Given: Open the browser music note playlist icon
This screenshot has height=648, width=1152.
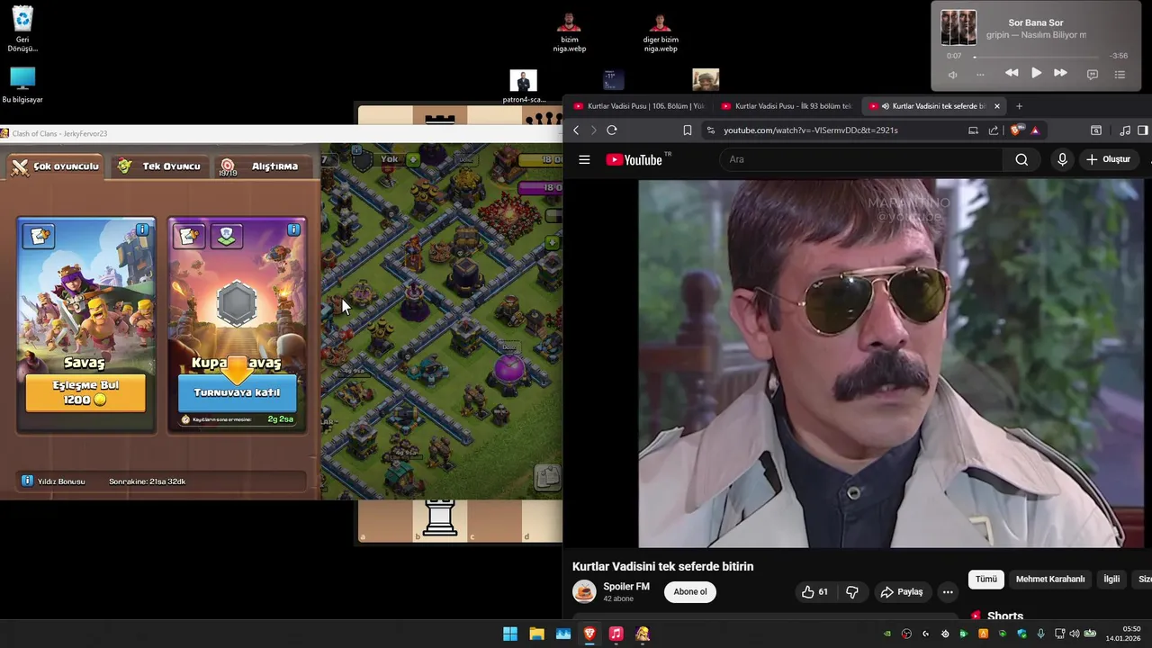Looking at the screenshot, I should [x=1125, y=130].
